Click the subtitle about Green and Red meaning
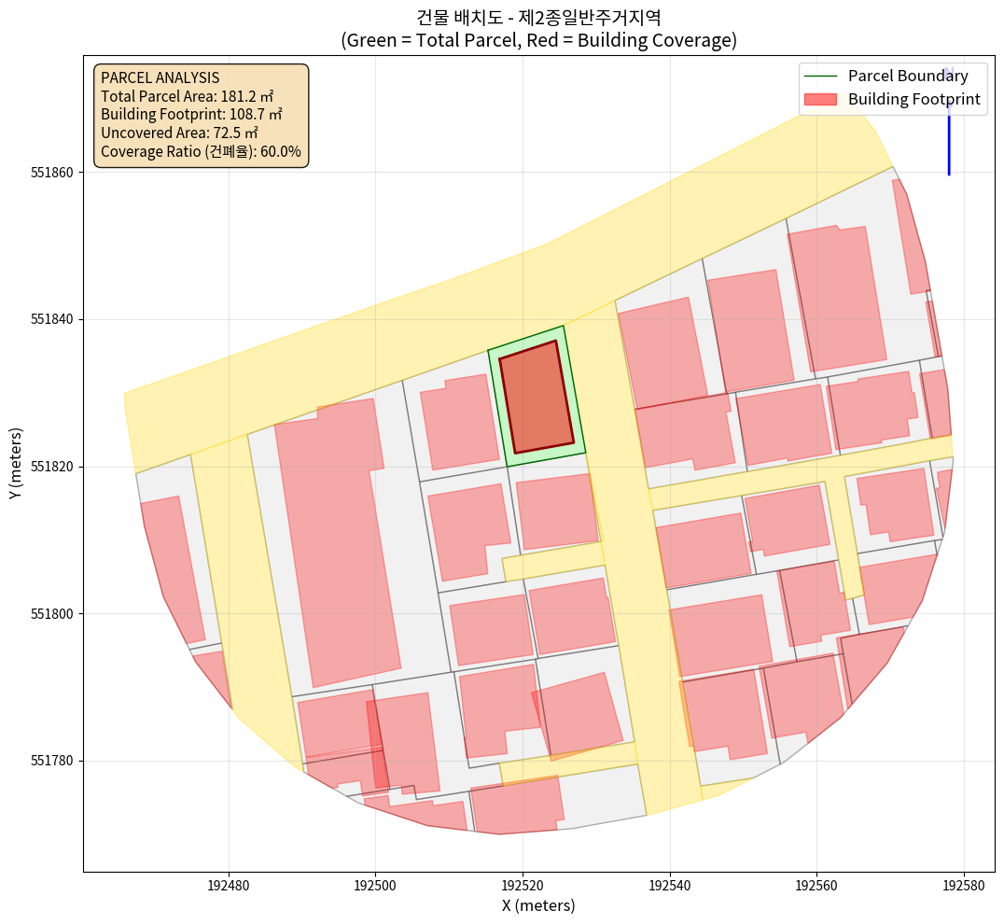Image resolution: width=1004 pixels, height=924 pixels. 538,40
